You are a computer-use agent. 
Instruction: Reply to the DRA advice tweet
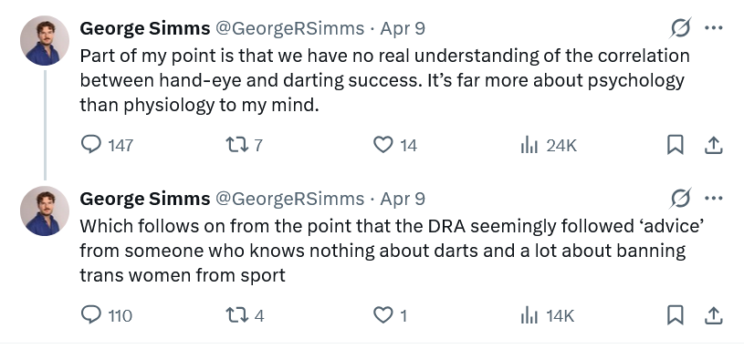pyautogui.click(x=106, y=315)
